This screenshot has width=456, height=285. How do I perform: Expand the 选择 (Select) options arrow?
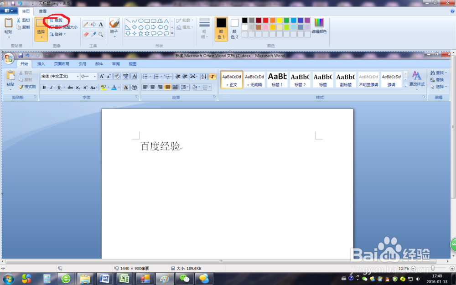(41, 37)
